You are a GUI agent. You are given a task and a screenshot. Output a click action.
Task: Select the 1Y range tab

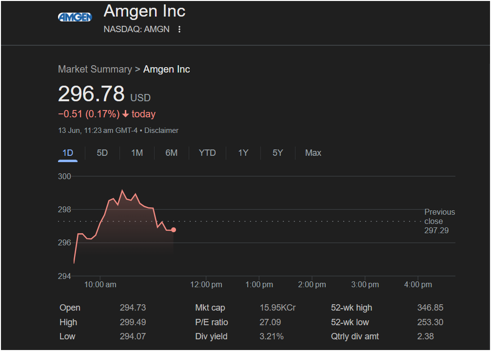coord(243,153)
